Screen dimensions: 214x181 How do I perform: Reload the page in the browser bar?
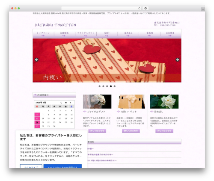click(x=139, y=9)
